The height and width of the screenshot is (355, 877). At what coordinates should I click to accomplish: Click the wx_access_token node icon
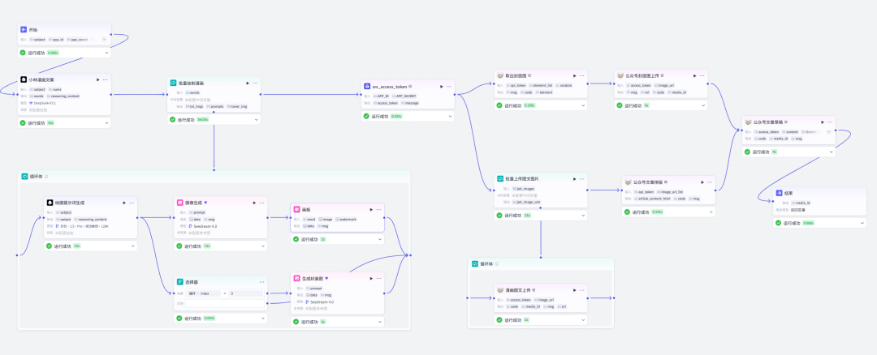[x=367, y=87]
